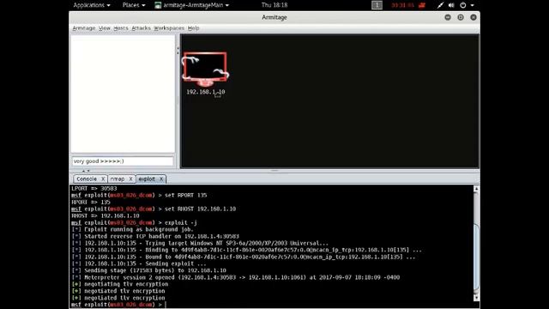This screenshot has height=309, width=549.
Task: Click the 'set RPORT 135' command line
Action: click(139, 195)
